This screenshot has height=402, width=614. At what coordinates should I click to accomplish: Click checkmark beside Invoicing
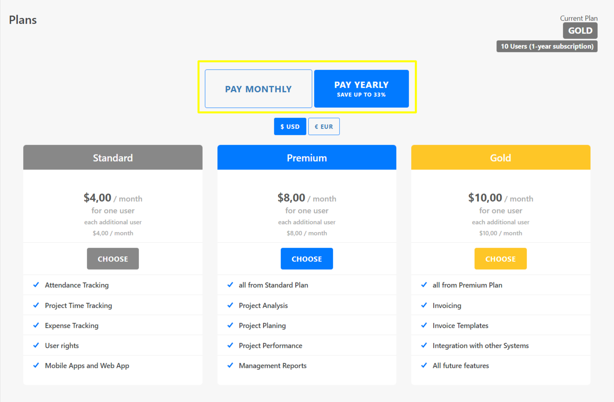(424, 305)
